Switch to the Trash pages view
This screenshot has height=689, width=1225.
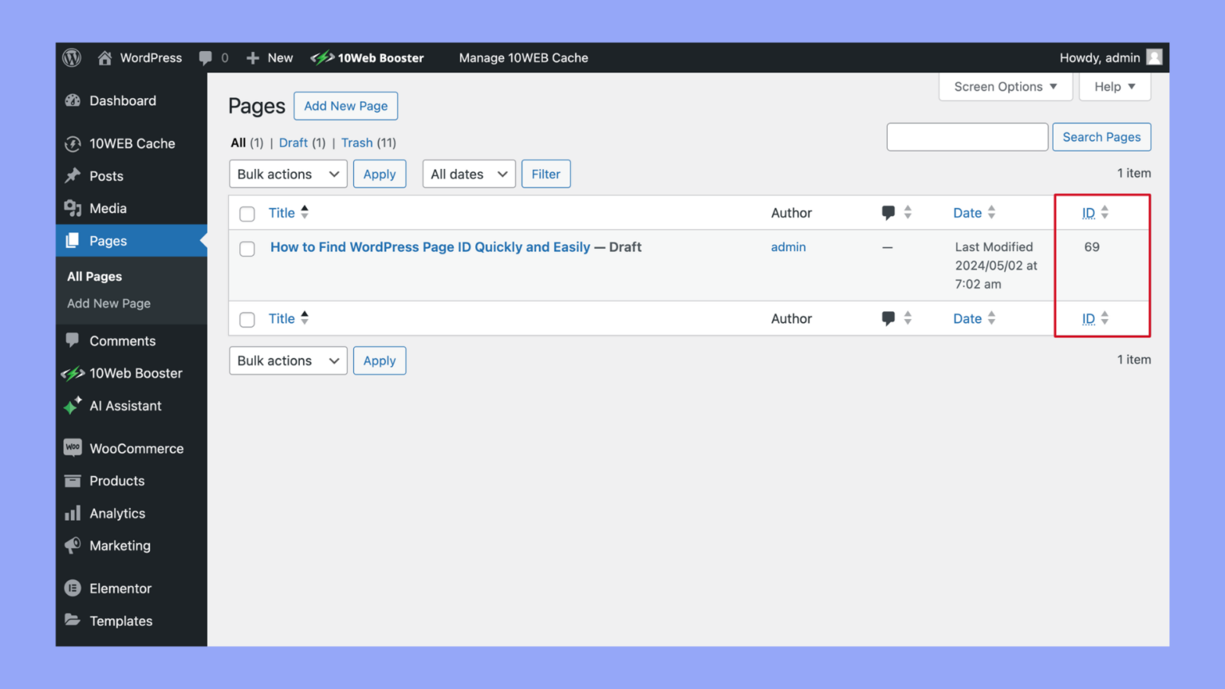pos(356,143)
